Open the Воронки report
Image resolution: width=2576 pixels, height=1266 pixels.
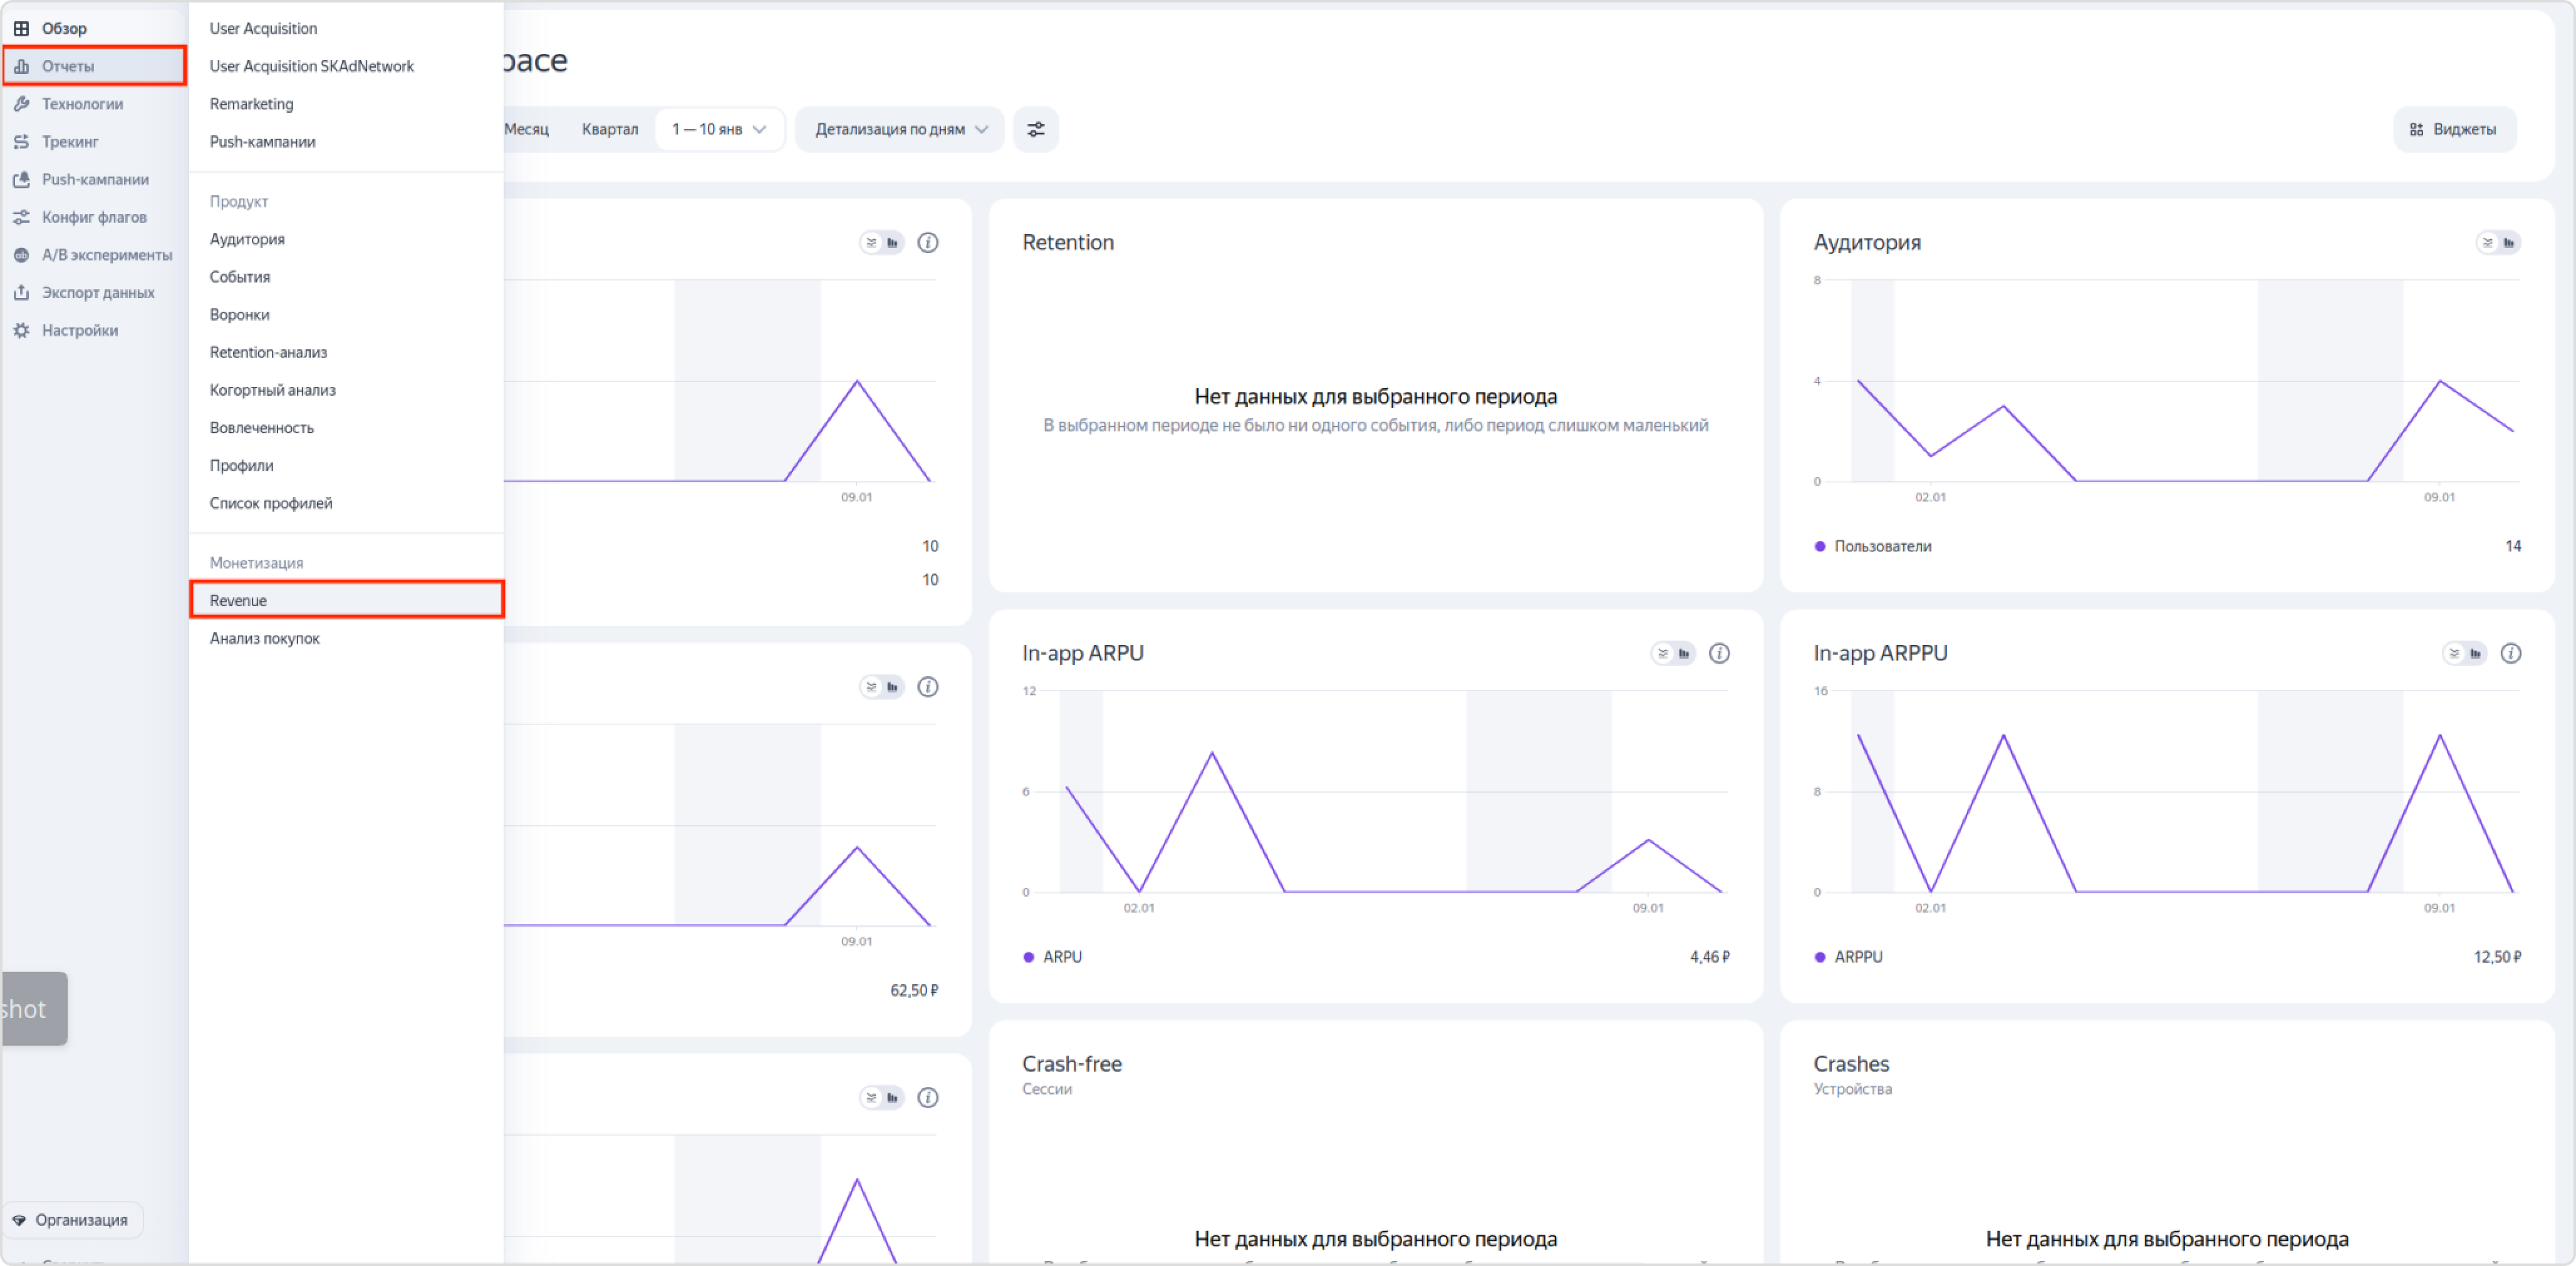[x=239, y=315]
